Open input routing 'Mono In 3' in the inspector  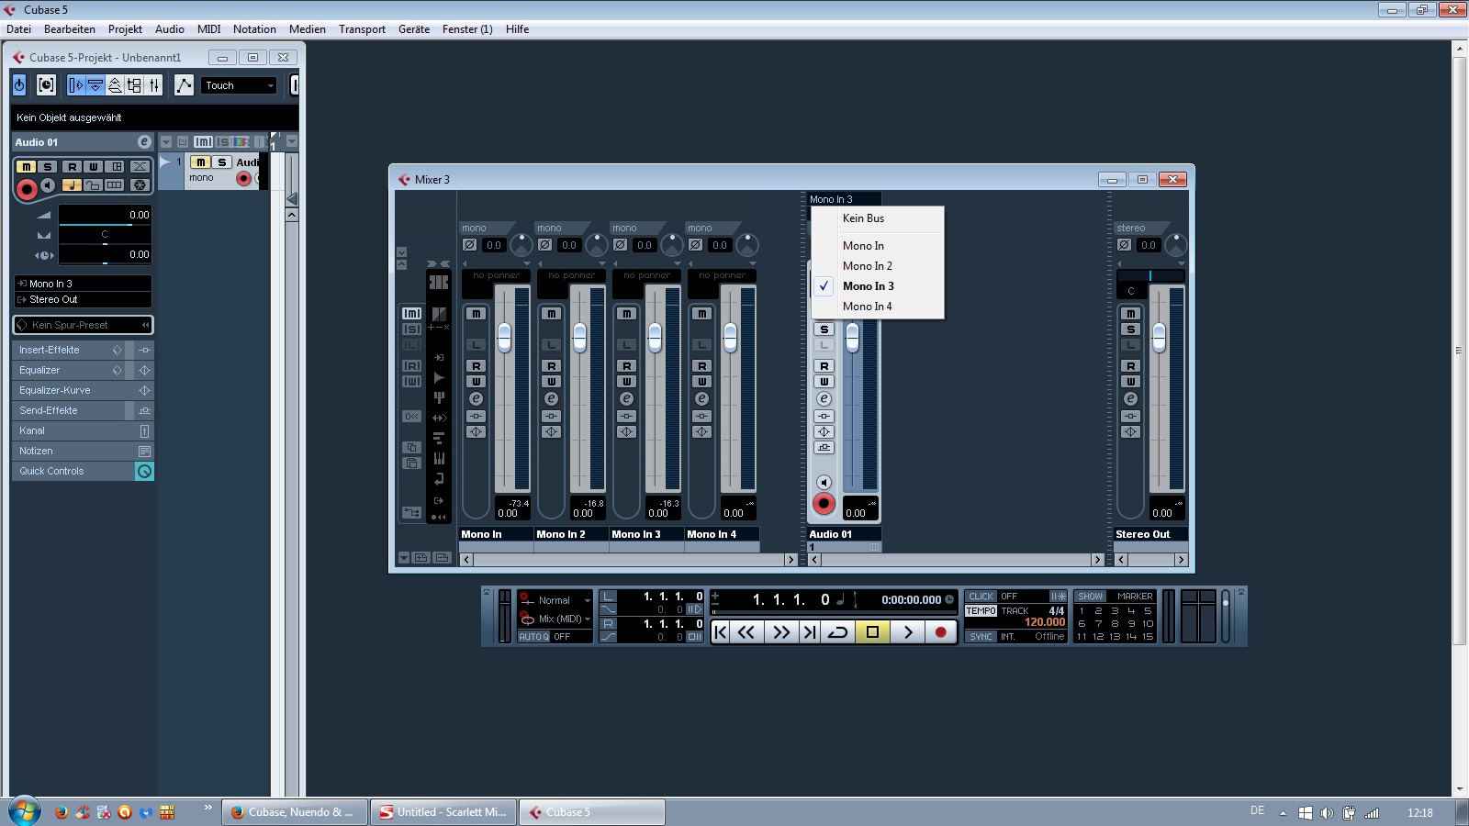(83, 284)
